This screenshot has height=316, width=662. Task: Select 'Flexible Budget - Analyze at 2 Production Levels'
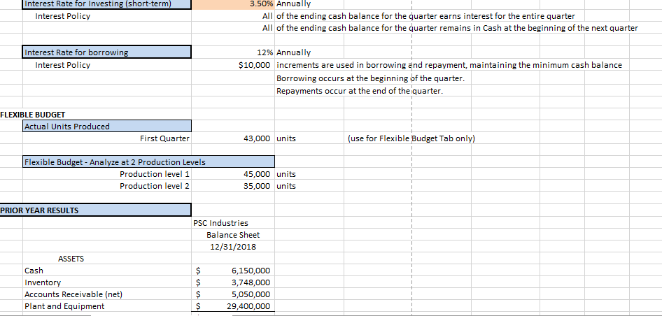click(148, 162)
